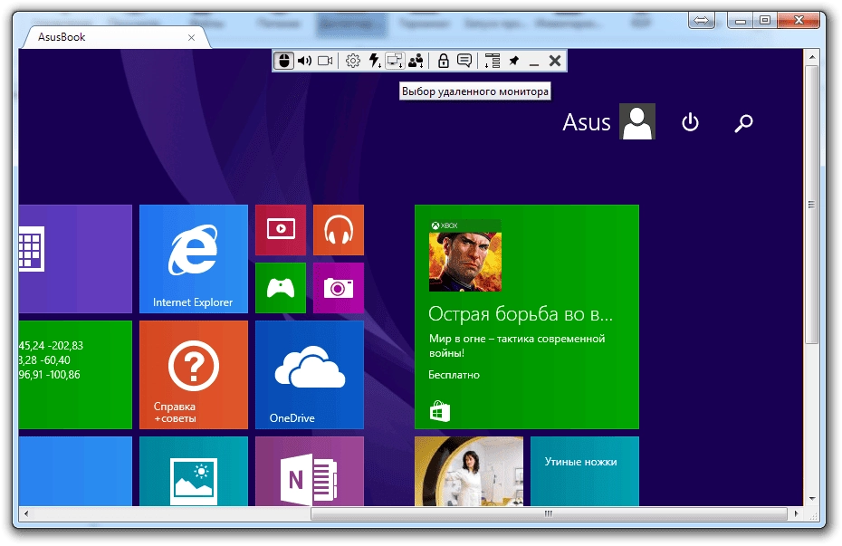Toggle the mouse control mode button
842x546 pixels.
(x=283, y=61)
